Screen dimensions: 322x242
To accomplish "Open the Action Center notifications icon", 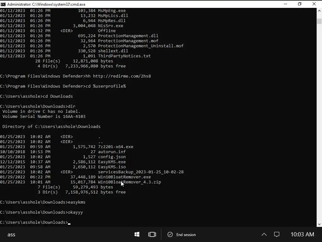I will pos(277,234).
